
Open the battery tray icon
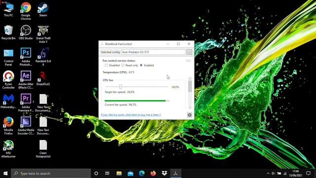point(279,174)
